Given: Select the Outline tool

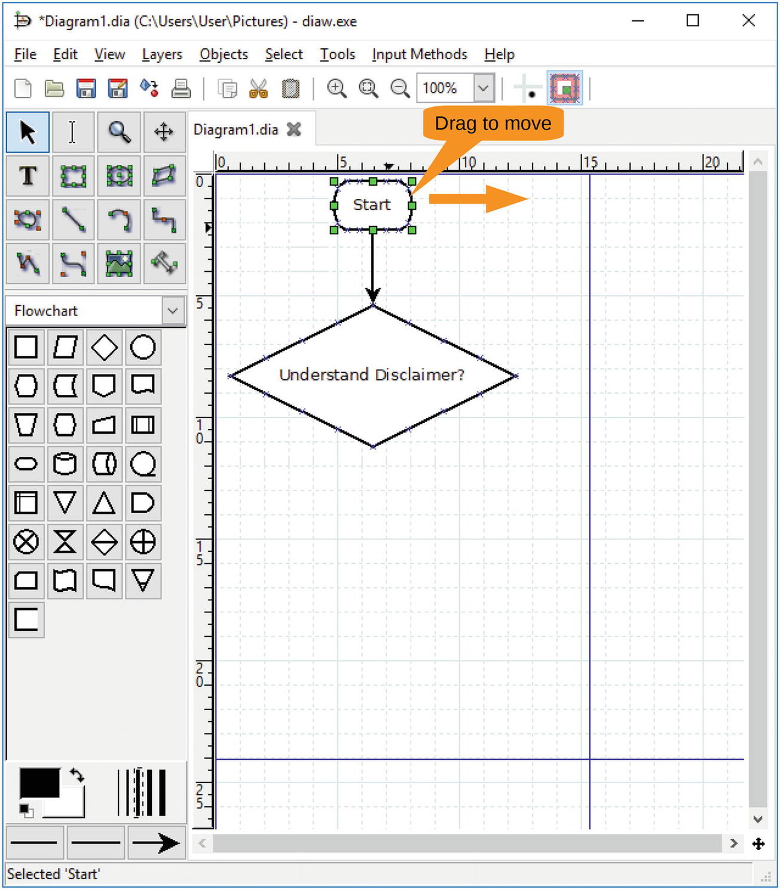Looking at the screenshot, I should 164,263.
